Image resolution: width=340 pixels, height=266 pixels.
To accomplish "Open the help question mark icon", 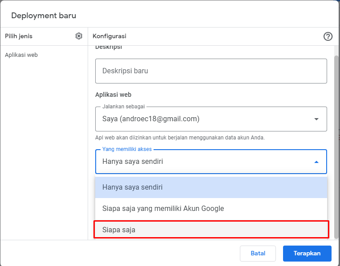I will (x=328, y=36).
